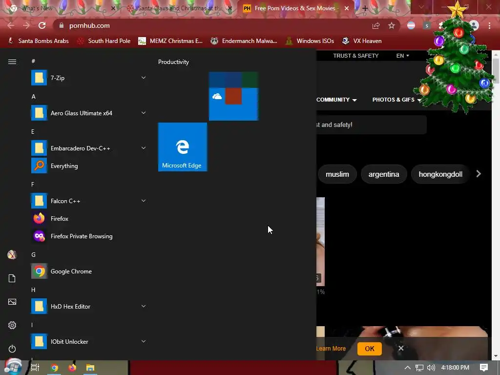Switch to Chrome on the taskbar
The image size is (500, 375).
point(55,368)
